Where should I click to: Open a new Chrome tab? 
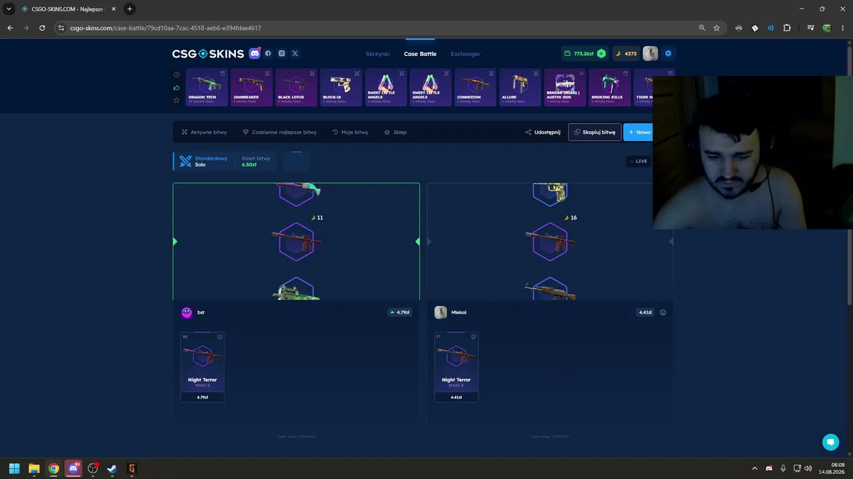point(129,9)
